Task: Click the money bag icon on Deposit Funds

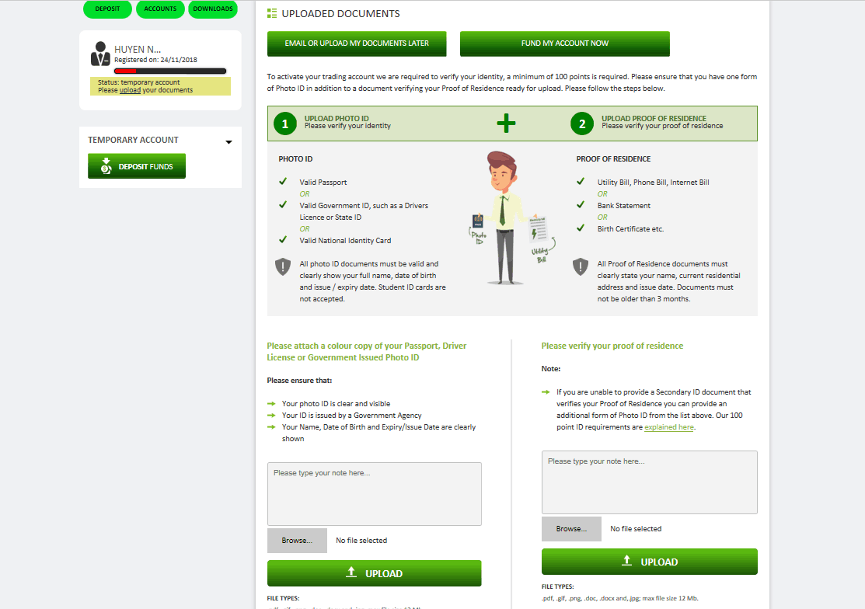Action: [x=106, y=165]
